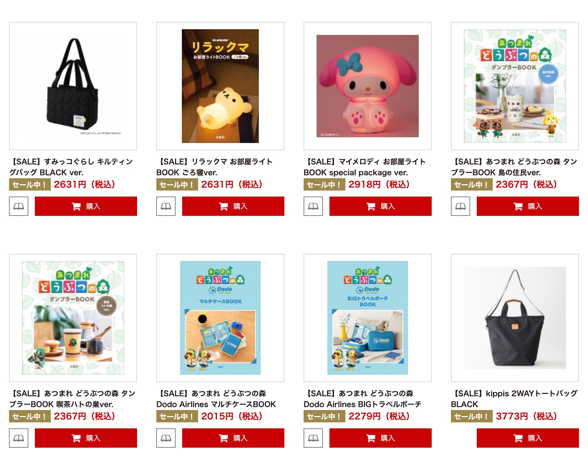Open book preview icon for Sumikko Gurashi quilting bag

tap(19, 206)
